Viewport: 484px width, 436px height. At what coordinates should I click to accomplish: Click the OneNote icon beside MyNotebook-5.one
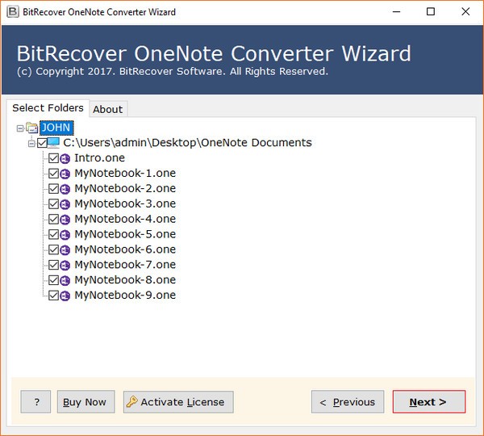pos(65,234)
